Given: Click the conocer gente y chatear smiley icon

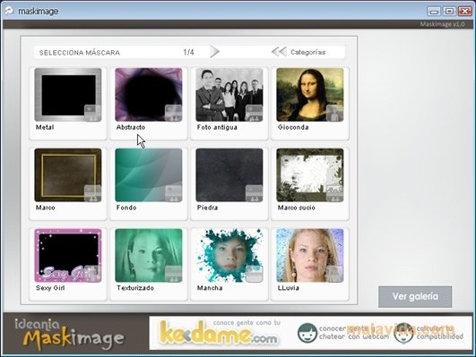Looking at the screenshot, I should pyautogui.click(x=307, y=333).
